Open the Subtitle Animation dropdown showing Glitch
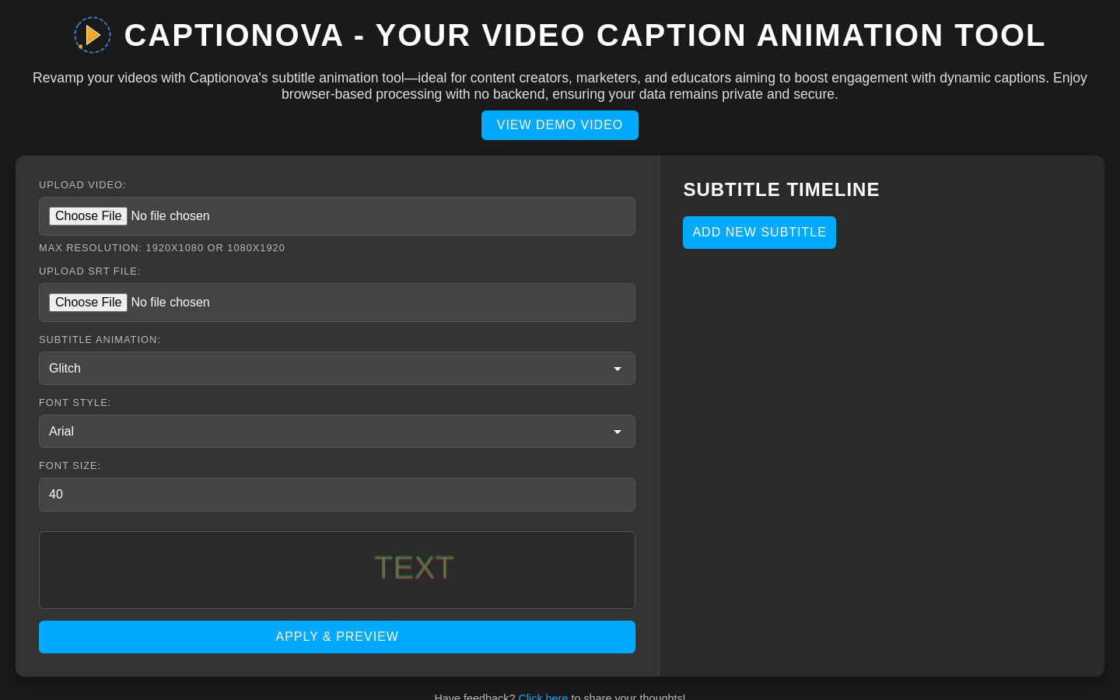Image resolution: width=1120 pixels, height=700 pixels. tap(337, 369)
